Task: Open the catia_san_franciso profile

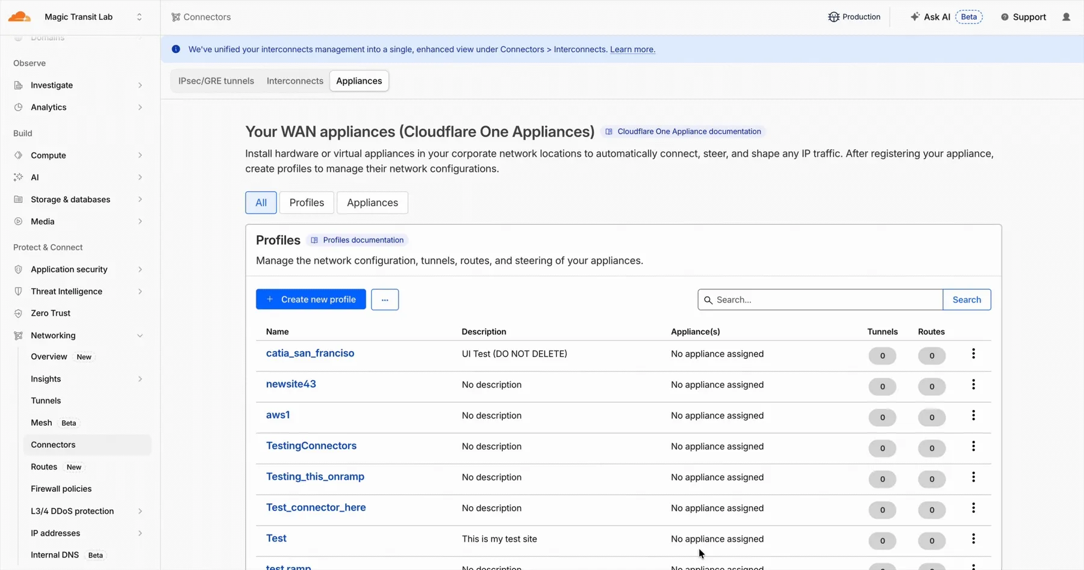Action: click(310, 354)
